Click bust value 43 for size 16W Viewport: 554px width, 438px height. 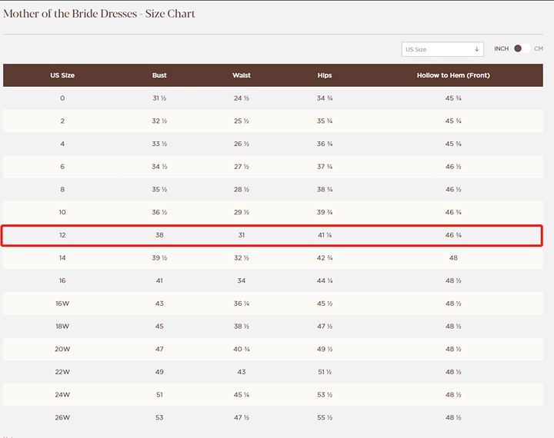pyautogui.click(x=159, y=304)
